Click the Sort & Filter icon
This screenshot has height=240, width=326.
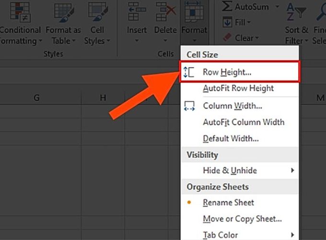coord(296,12)
